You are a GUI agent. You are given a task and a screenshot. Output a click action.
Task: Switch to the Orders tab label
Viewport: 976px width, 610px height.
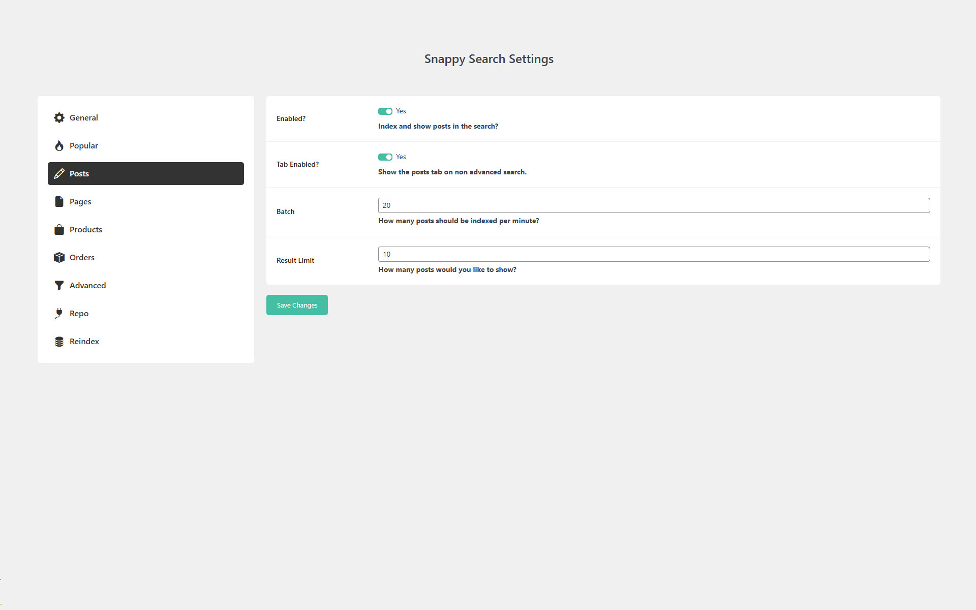[x=82, y=257]
